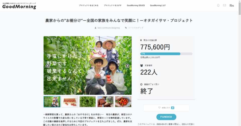The width and height of the screenshot is (241, 126).
Task: Open the user account menu icon
Action: pos(232,5)
